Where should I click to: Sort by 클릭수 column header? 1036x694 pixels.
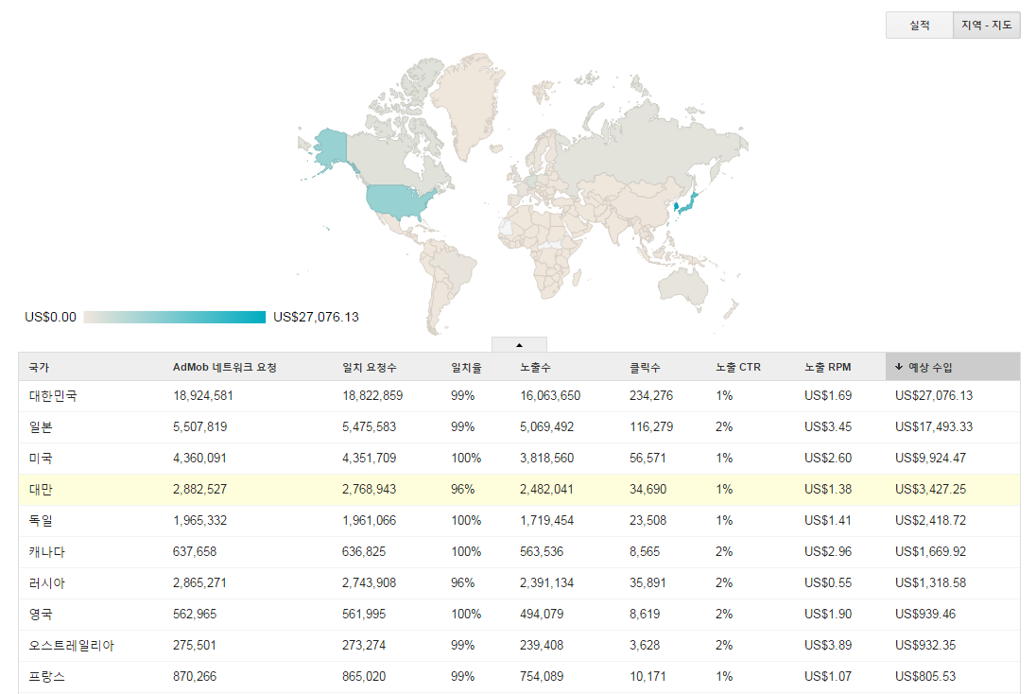(x=645, y=367)
